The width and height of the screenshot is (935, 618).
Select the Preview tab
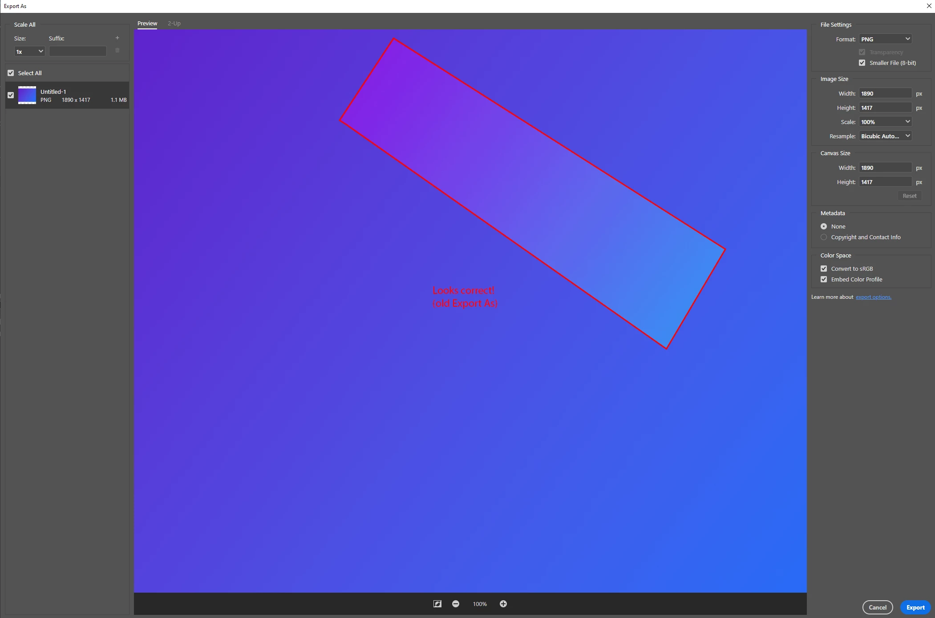tap(147, 23)
